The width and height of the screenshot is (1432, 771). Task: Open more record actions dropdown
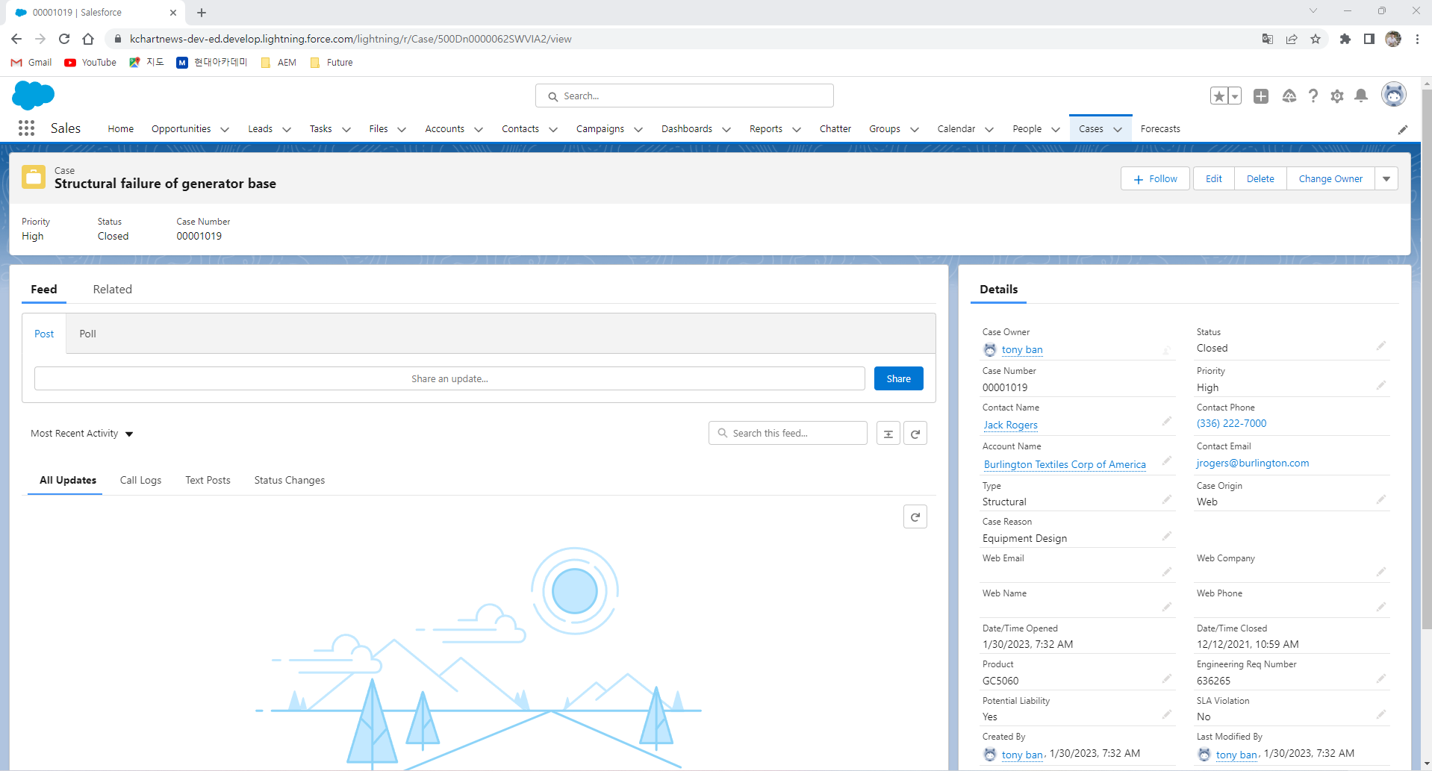coord(1386,178)
